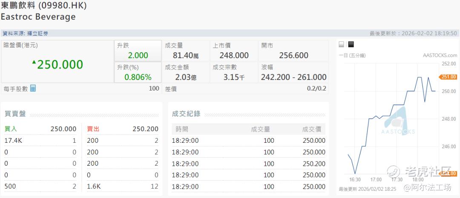Viewport: 460px width, 198px height.
Task: Click the AASTOCKS.com label above chart
Action: click(x=440, y=55)
